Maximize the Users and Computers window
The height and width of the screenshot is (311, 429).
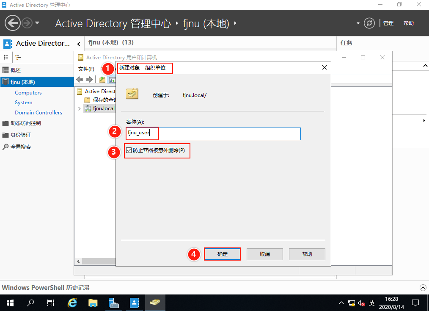(x=363, y=57)
